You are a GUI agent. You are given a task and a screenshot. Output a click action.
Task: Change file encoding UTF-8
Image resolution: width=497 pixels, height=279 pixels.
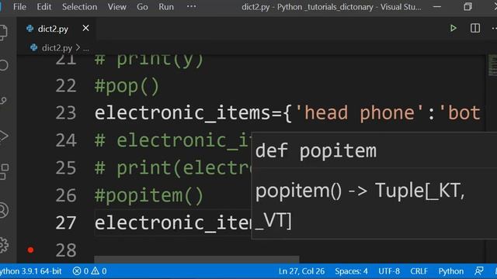(389, 271)
